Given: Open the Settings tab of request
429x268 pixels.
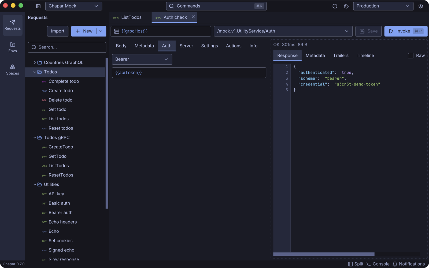Looking at the screenshot, I should [210, 46].
